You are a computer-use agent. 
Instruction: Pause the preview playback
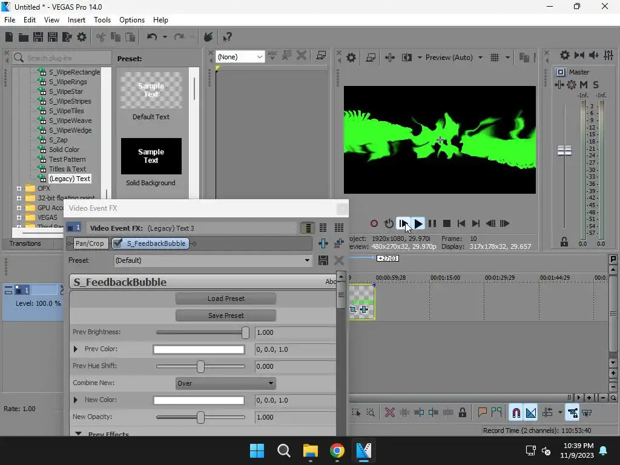coord(432,224)
